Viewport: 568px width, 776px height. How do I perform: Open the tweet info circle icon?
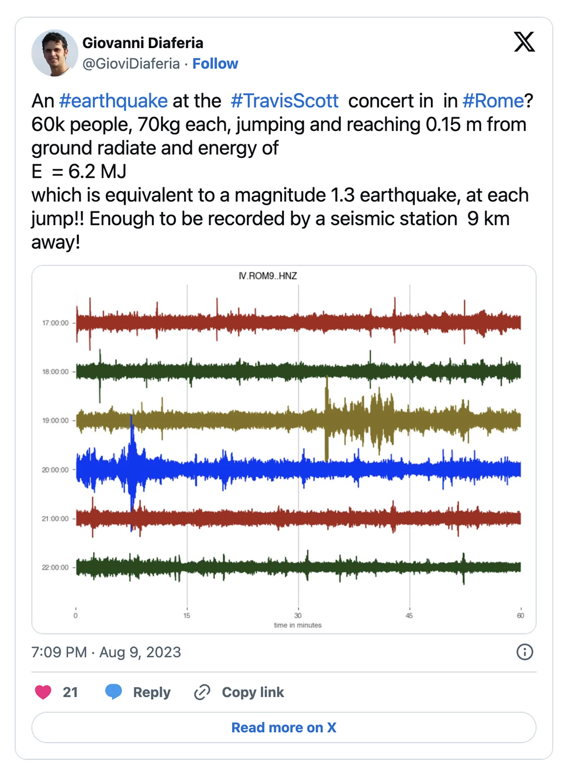(525, 652)
